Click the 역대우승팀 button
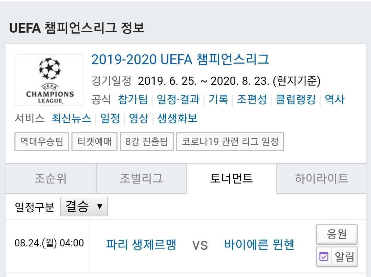Image resolution: width=371 pixels, height=277 pixels. [42, 142]
